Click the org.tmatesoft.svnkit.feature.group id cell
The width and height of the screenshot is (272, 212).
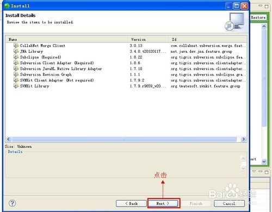tap(205, 86)
